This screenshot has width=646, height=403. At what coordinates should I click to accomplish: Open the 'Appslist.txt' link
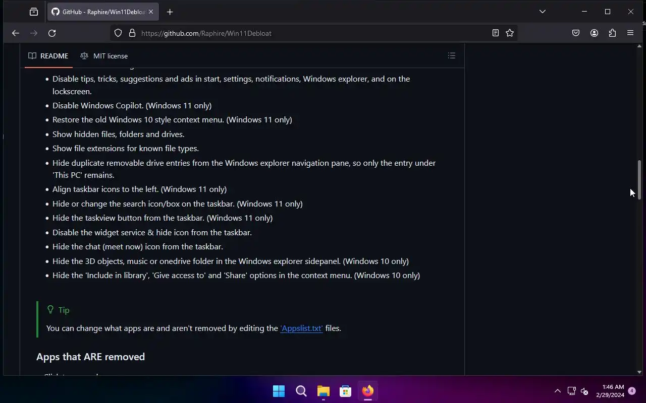(x=301, y=328)
